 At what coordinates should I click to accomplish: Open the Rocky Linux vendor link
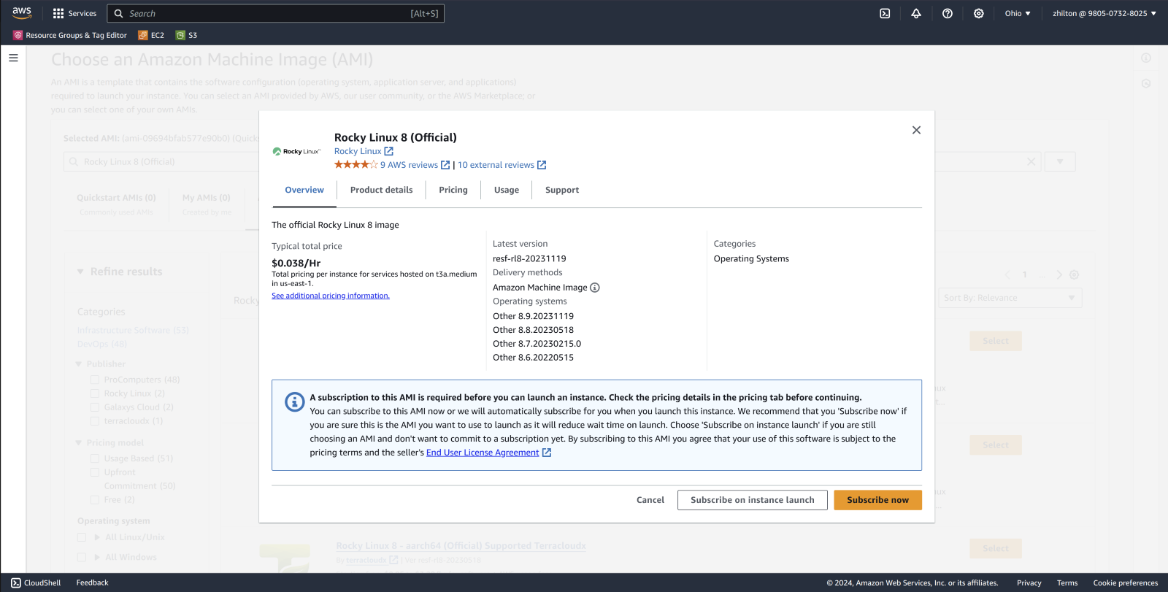coord(358,151)
